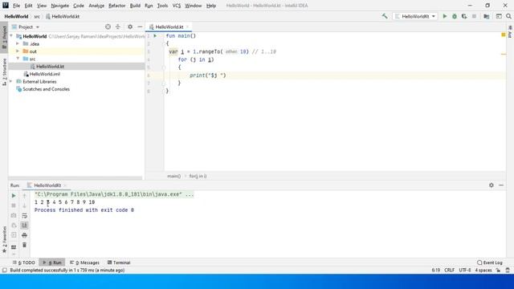Click yellow warning marker at top of editor
Screen dimensions: 514x289
pos(504,35)
